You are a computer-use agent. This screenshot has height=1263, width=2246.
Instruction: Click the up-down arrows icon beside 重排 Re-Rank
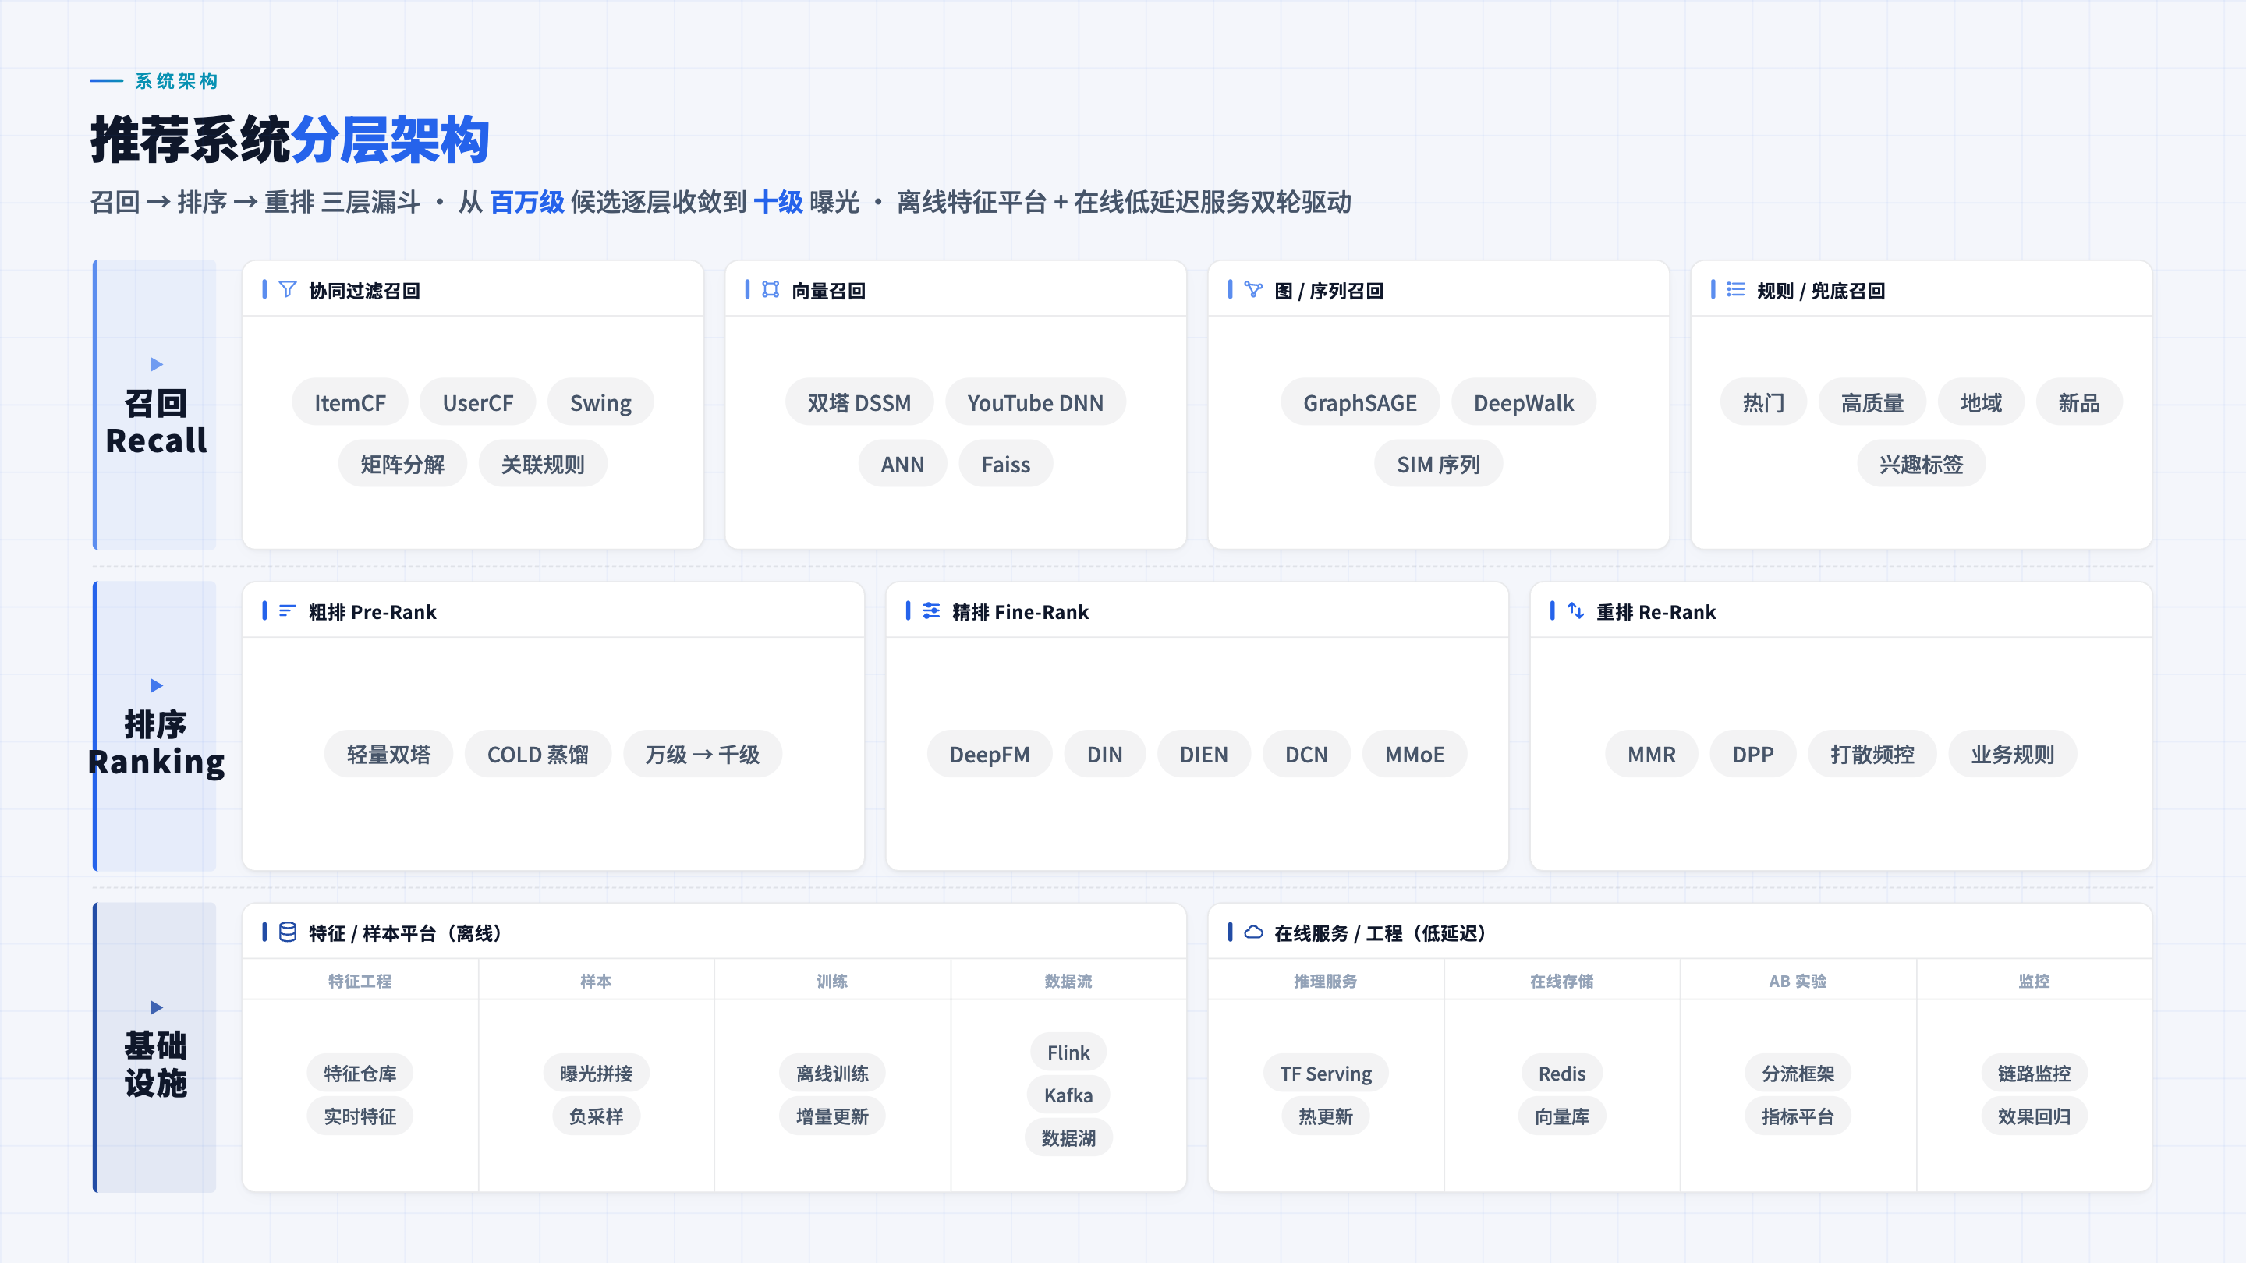(x=1575, y=611)
